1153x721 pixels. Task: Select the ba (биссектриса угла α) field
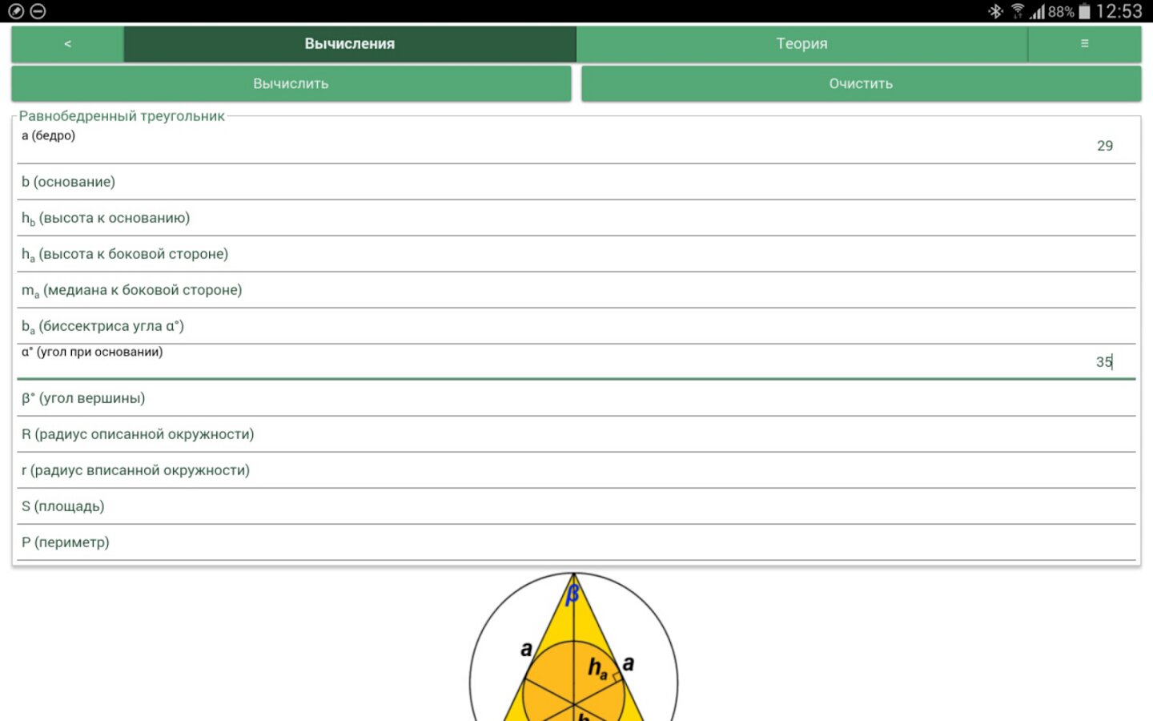576,327
